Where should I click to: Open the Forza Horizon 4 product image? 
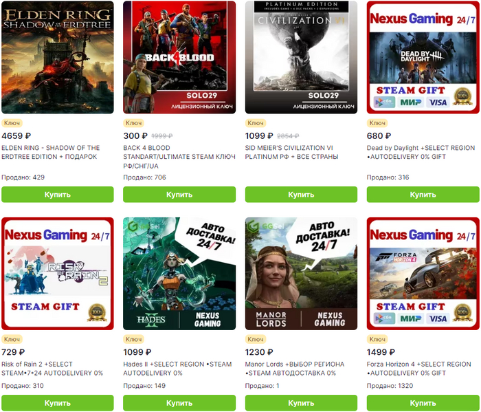[423, 274]
